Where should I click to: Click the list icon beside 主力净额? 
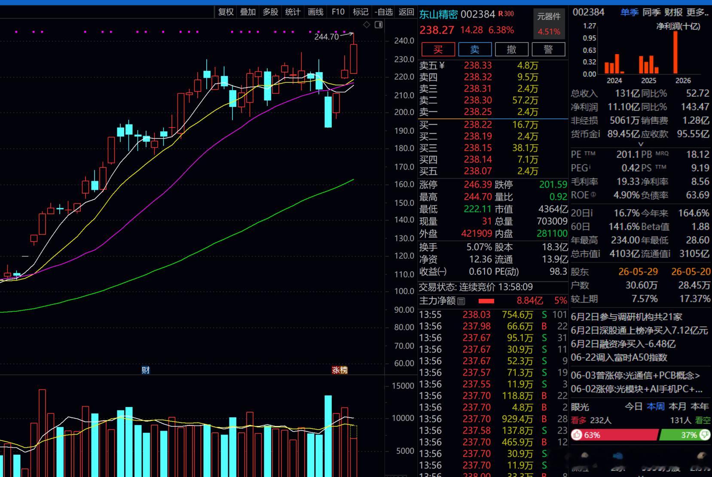(x=461, y=301)
